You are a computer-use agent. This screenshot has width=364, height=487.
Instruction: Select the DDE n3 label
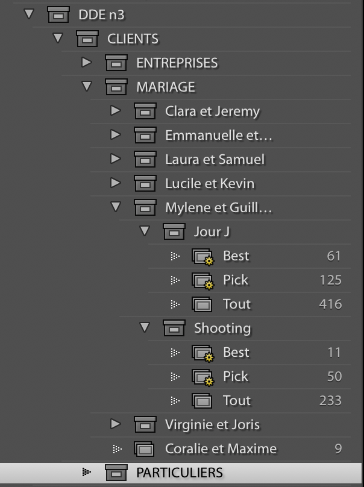pos(101,14)
